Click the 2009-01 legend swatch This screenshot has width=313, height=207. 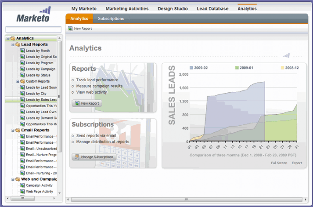(237, 68)
